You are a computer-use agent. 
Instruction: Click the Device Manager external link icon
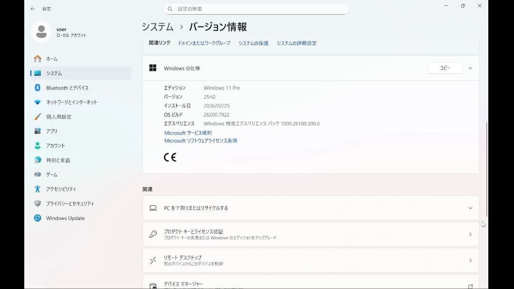point(470,286)
